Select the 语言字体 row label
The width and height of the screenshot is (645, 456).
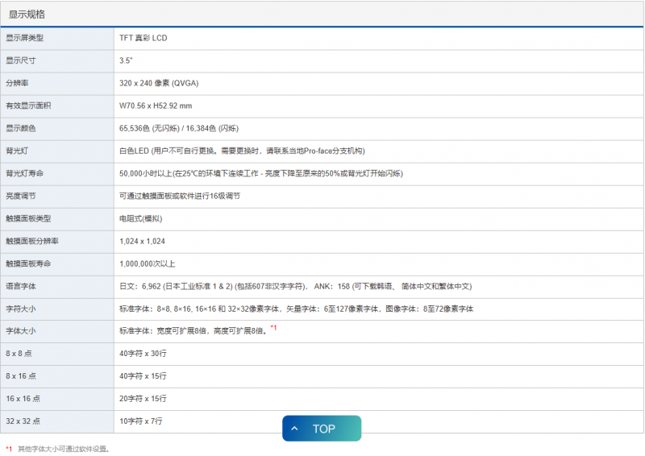click(21, 286)
